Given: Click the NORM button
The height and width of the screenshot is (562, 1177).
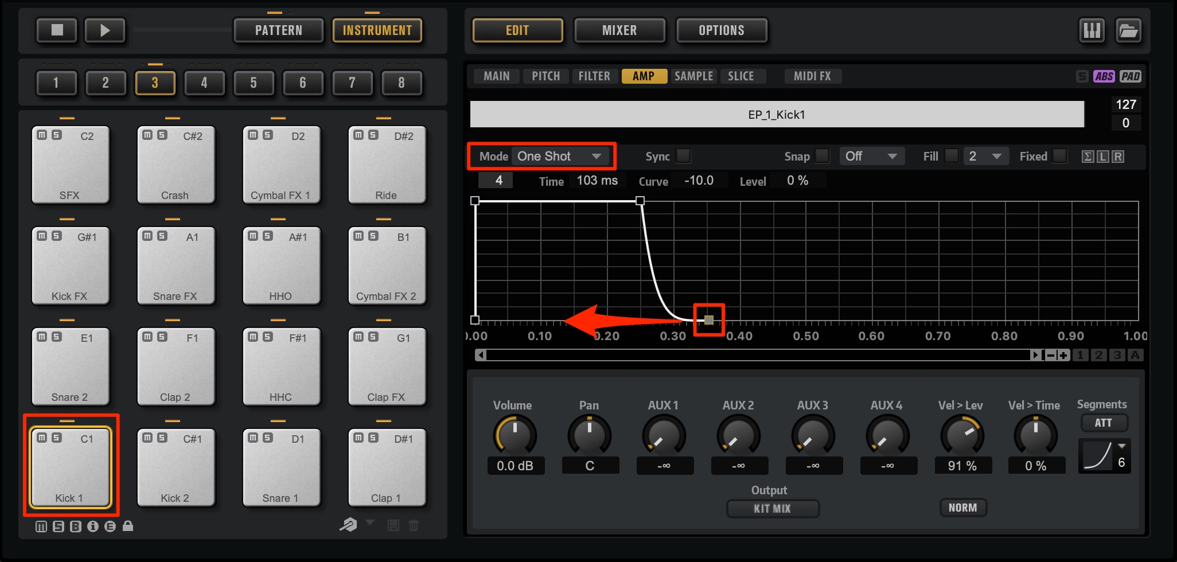Looking at the screenshot, I should click(962, 508).
